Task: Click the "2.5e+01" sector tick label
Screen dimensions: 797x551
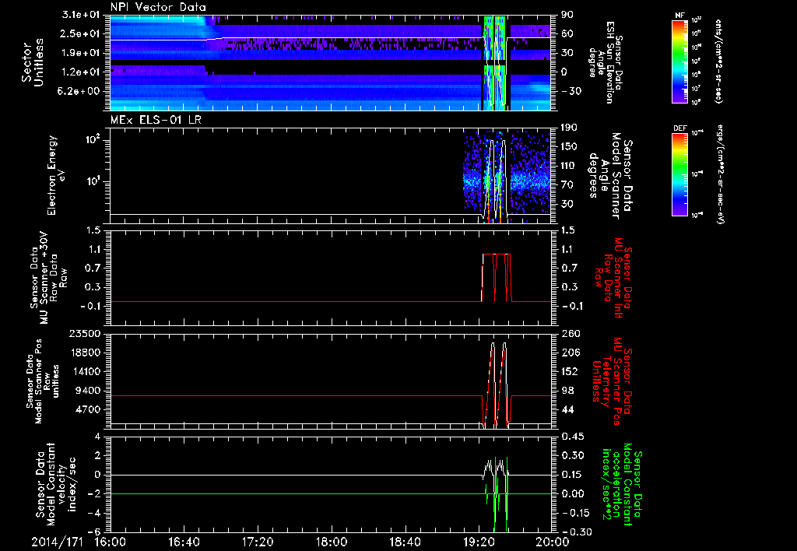Action: pyautogui.click(x=81, y=33)
